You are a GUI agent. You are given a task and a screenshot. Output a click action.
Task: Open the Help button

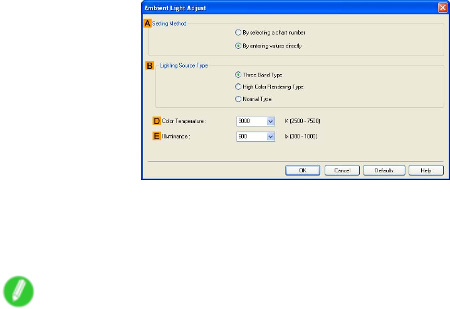[x=426, y=170]
